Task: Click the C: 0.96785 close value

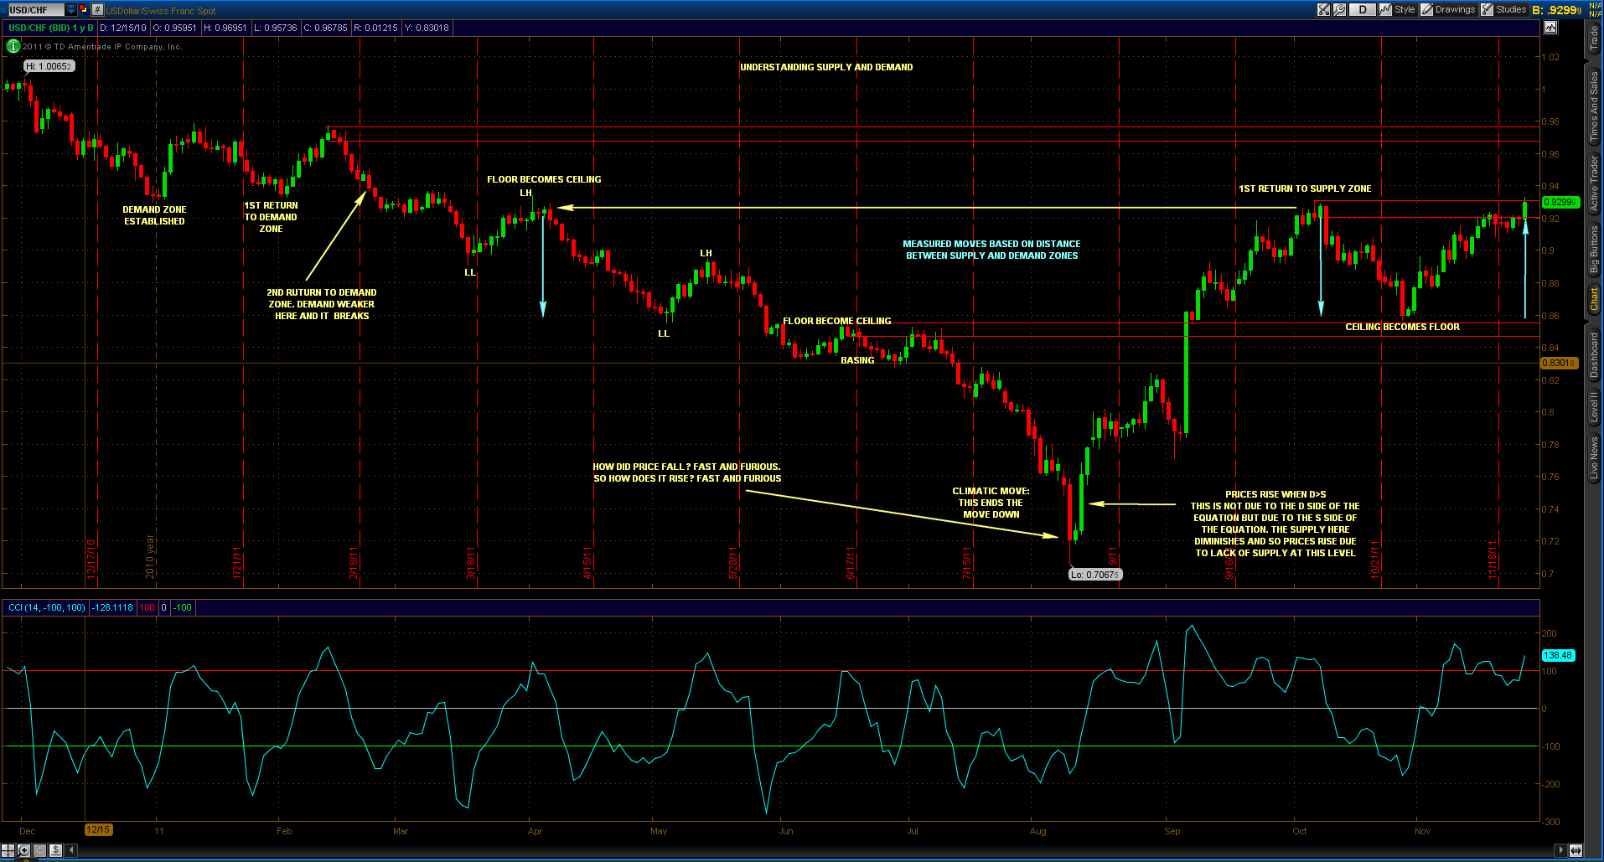Action: pyautogui.click(x=325, y=28)
